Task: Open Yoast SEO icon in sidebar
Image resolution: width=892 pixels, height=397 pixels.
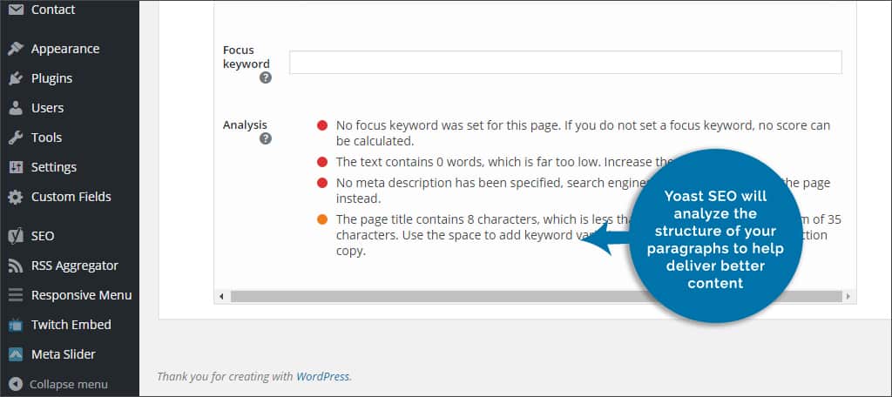Action: pyautogui.click(x=16, y=236)
